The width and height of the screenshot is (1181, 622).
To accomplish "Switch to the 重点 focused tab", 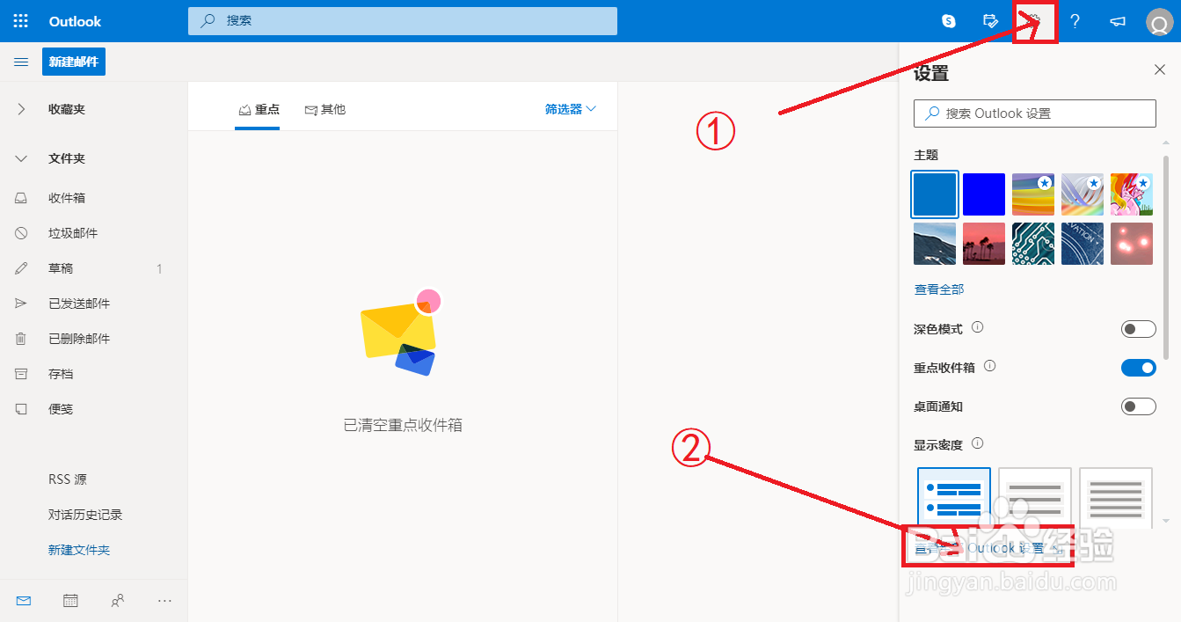I will click(x=258, y=110).
